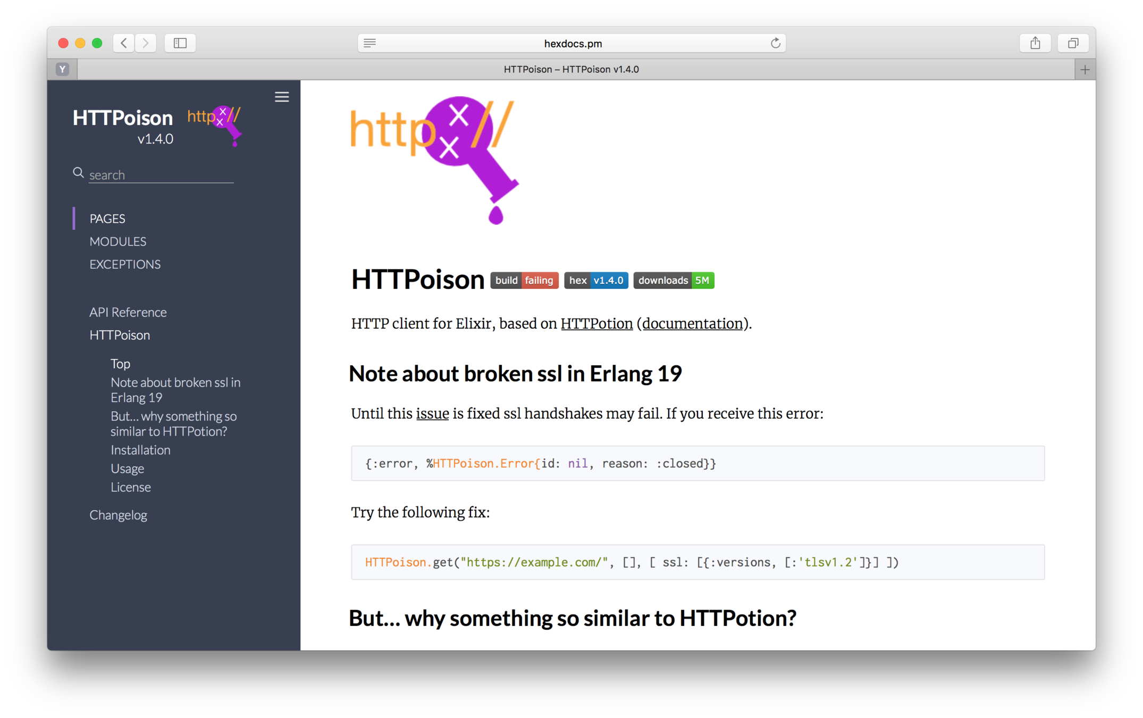Jump to the Installation section
Viewport: 1143px width, 718px height.
click(140, 450)
